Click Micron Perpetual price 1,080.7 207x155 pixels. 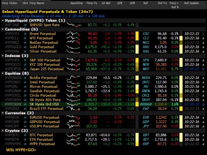pos(91,87)
